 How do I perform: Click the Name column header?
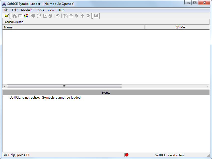[x=74, y=27]
